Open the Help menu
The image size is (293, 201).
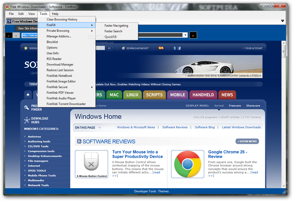coord(55,14)
